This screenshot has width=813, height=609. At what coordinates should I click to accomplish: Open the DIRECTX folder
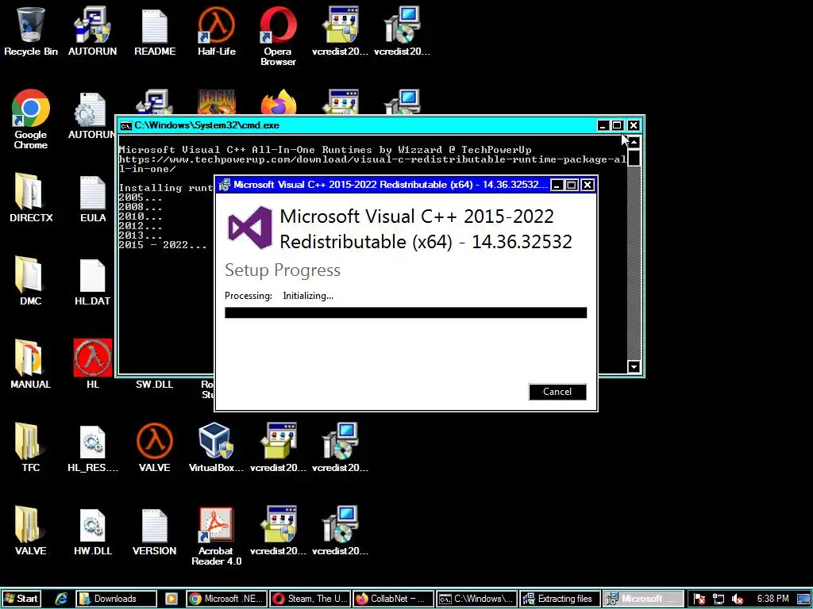[x=31, y=197]
